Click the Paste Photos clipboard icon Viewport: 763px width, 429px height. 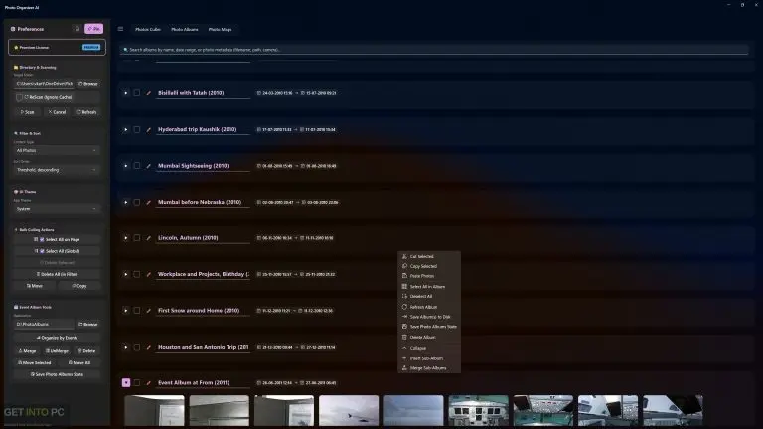coord(404,276)
